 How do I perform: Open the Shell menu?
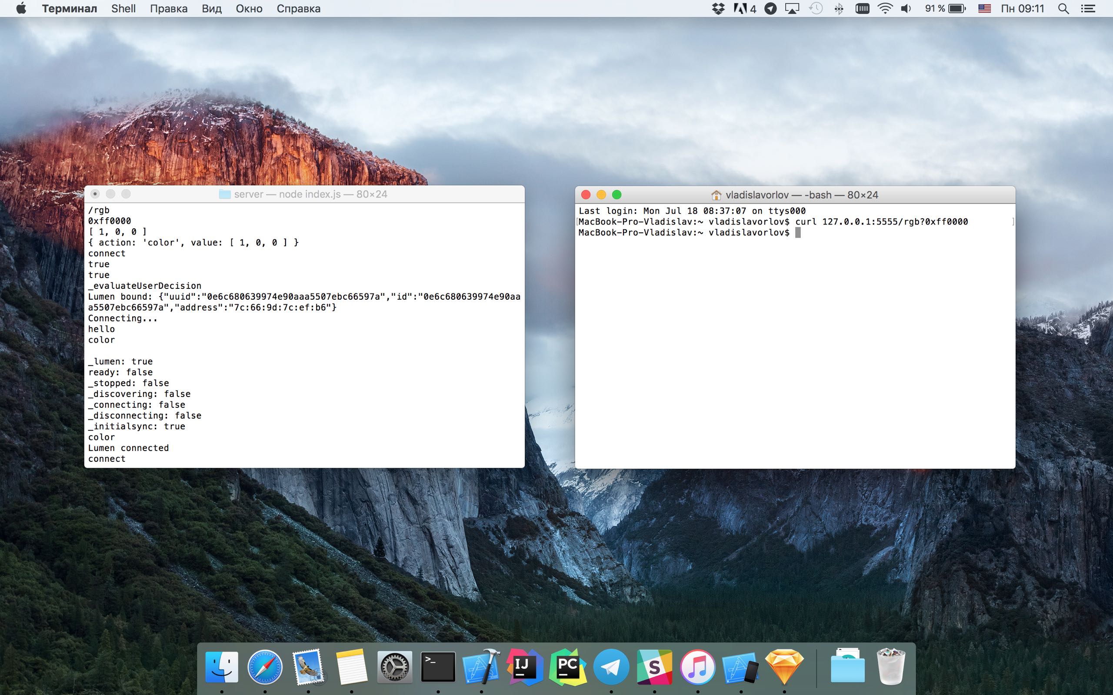(123, 8)
